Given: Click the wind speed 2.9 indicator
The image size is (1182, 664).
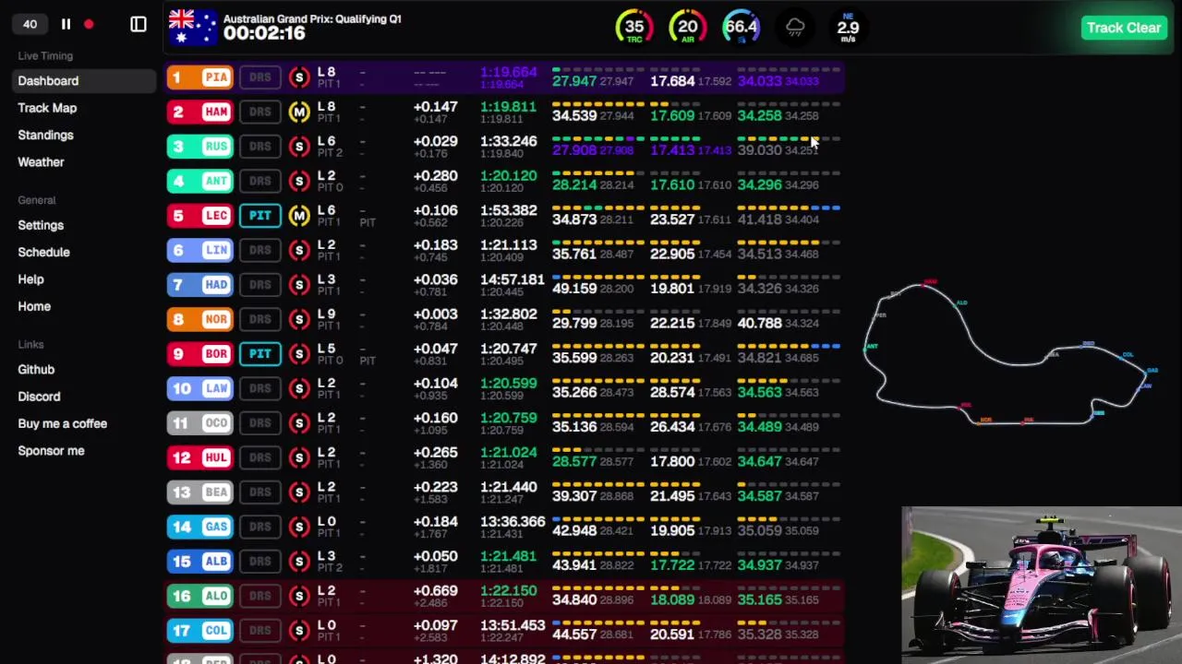Looking at the screenshot, I should pyautogui.click(x=848, y=28).
